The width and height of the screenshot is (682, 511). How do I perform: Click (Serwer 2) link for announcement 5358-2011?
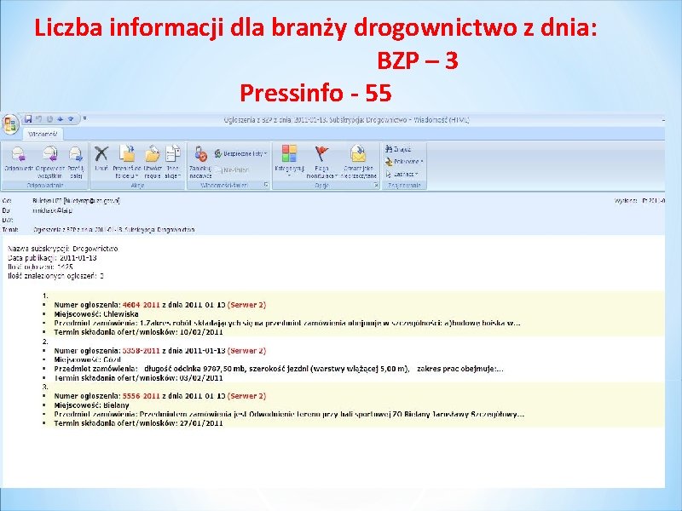[246, 351]
